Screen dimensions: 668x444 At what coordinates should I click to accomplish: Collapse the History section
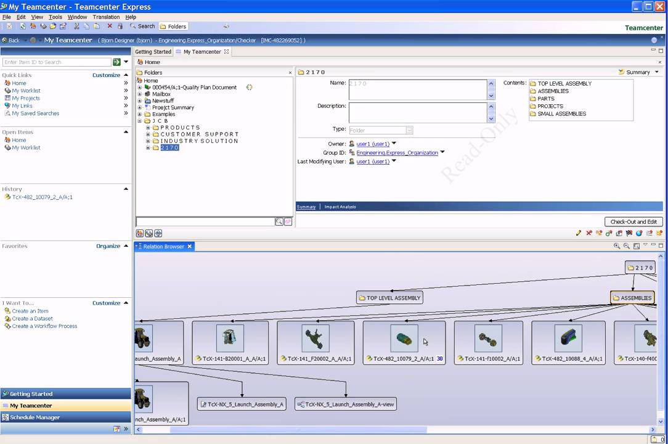pos(126,189)
